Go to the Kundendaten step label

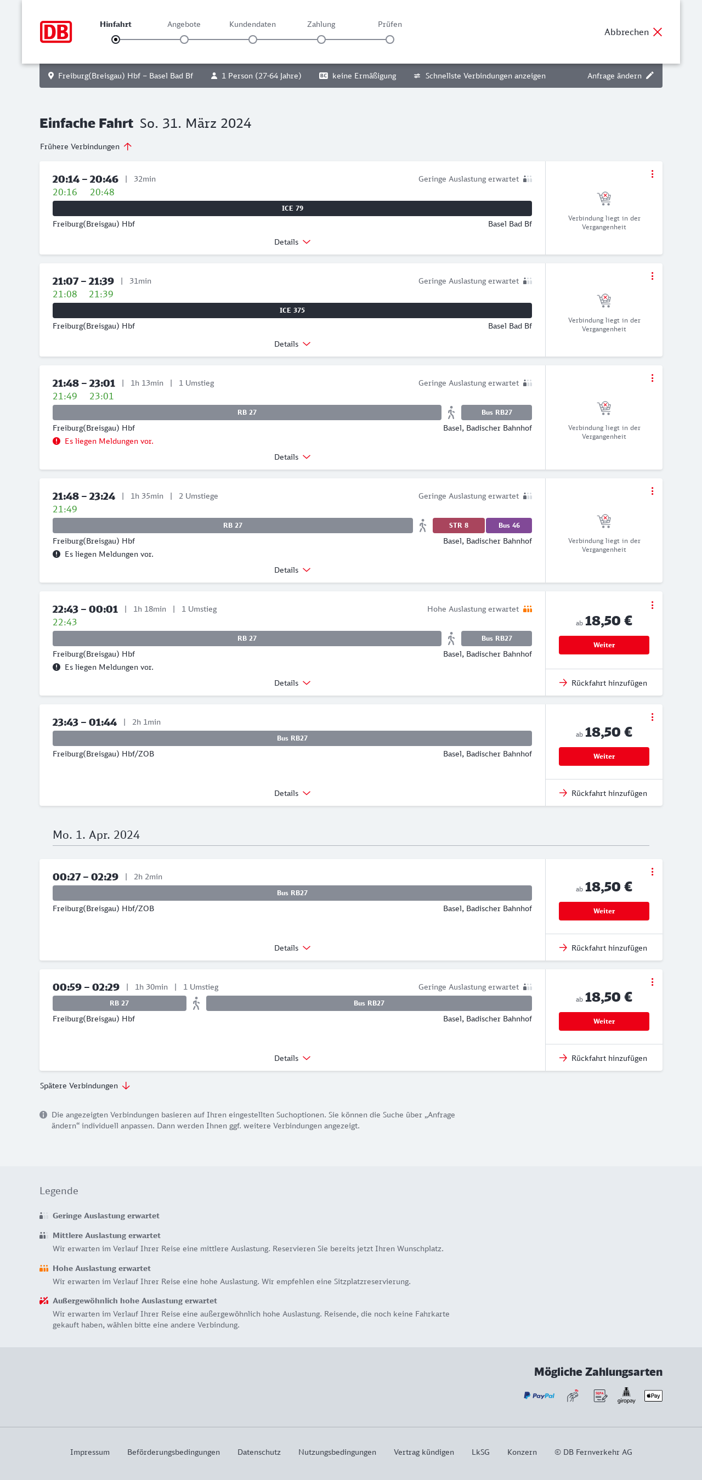[252, 24]
